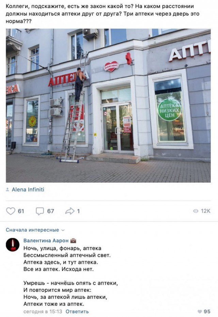Like Валентина Аарон's comment with the heart
This screenshot has height=317, width=218.
coord(200,312)
